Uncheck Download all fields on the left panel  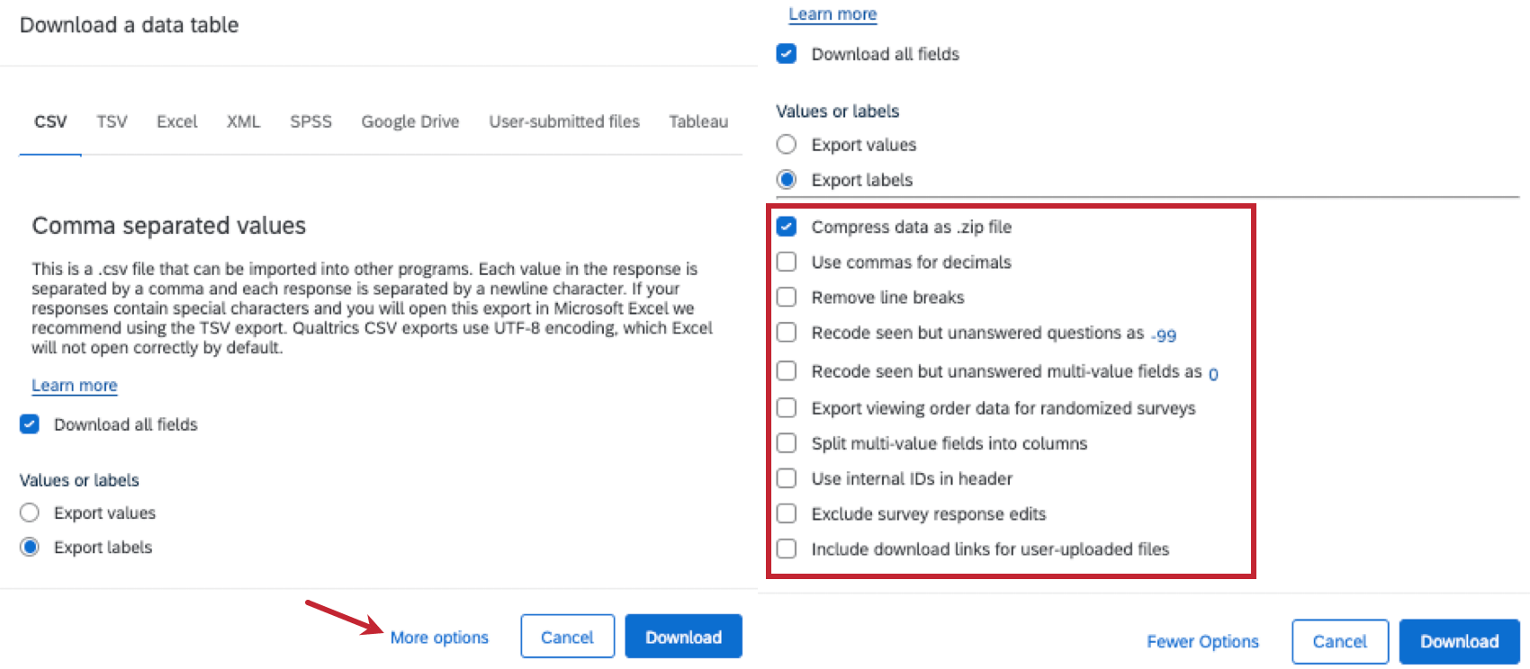29,424
